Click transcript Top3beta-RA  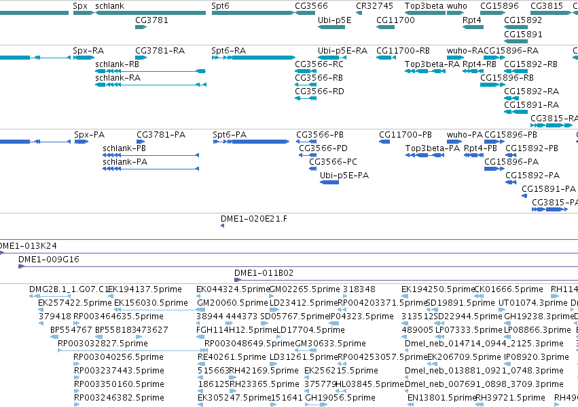tap(432, 64)
